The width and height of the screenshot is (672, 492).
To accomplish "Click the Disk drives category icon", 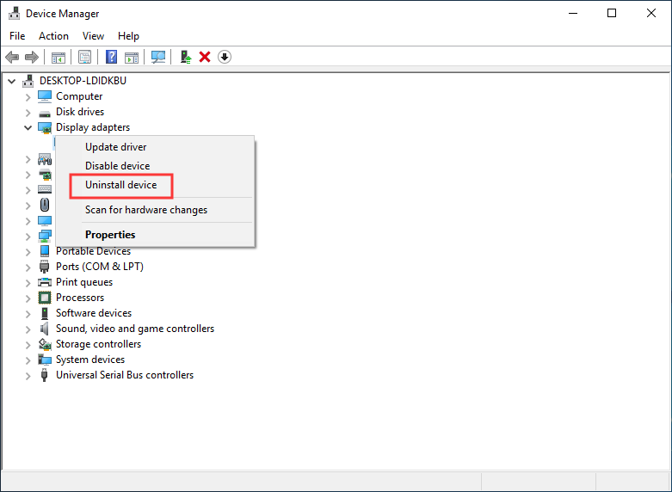I will [45, 114].
